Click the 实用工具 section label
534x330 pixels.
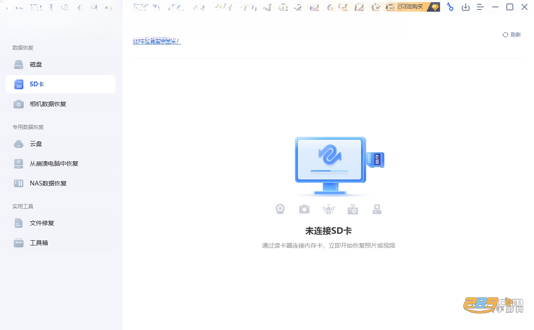pos(23,207)
